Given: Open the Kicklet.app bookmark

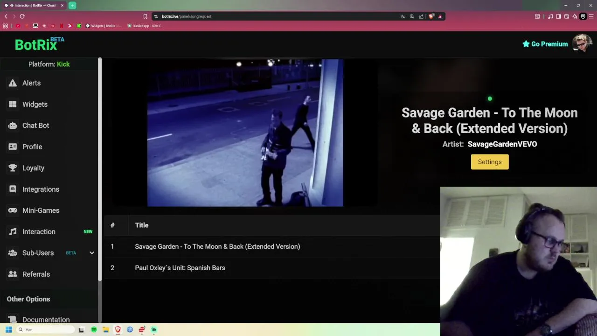Looking at the screenshot, I should 145,26.
